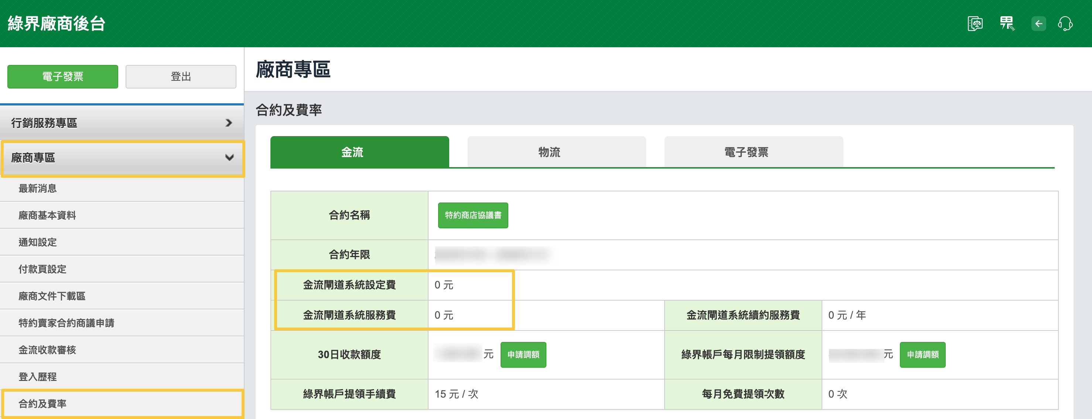The width and height of the screenshot is (1092, 419).
Task: Click the legal terms scales icon
Action: coord(975,24)
